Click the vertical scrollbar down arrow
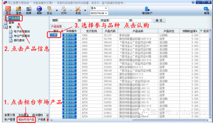Viewport: 213px width, 123px height. (x=210, y=117)
